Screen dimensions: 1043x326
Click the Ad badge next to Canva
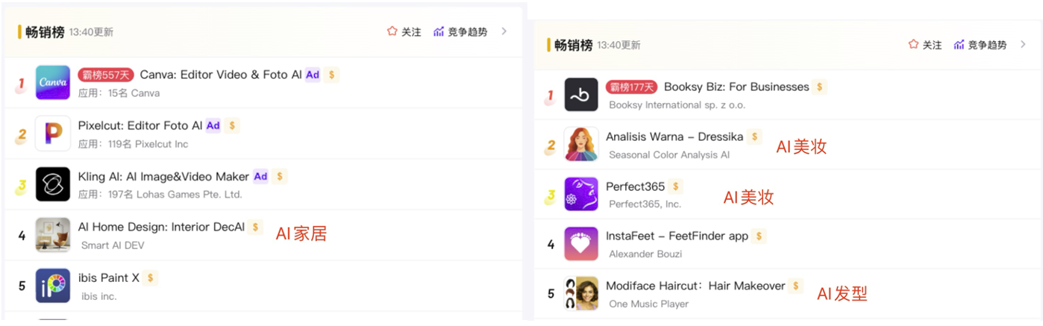click(313, 75)
